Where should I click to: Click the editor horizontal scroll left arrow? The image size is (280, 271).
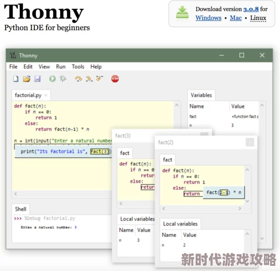pyautogui.click(x=16, y=194)
